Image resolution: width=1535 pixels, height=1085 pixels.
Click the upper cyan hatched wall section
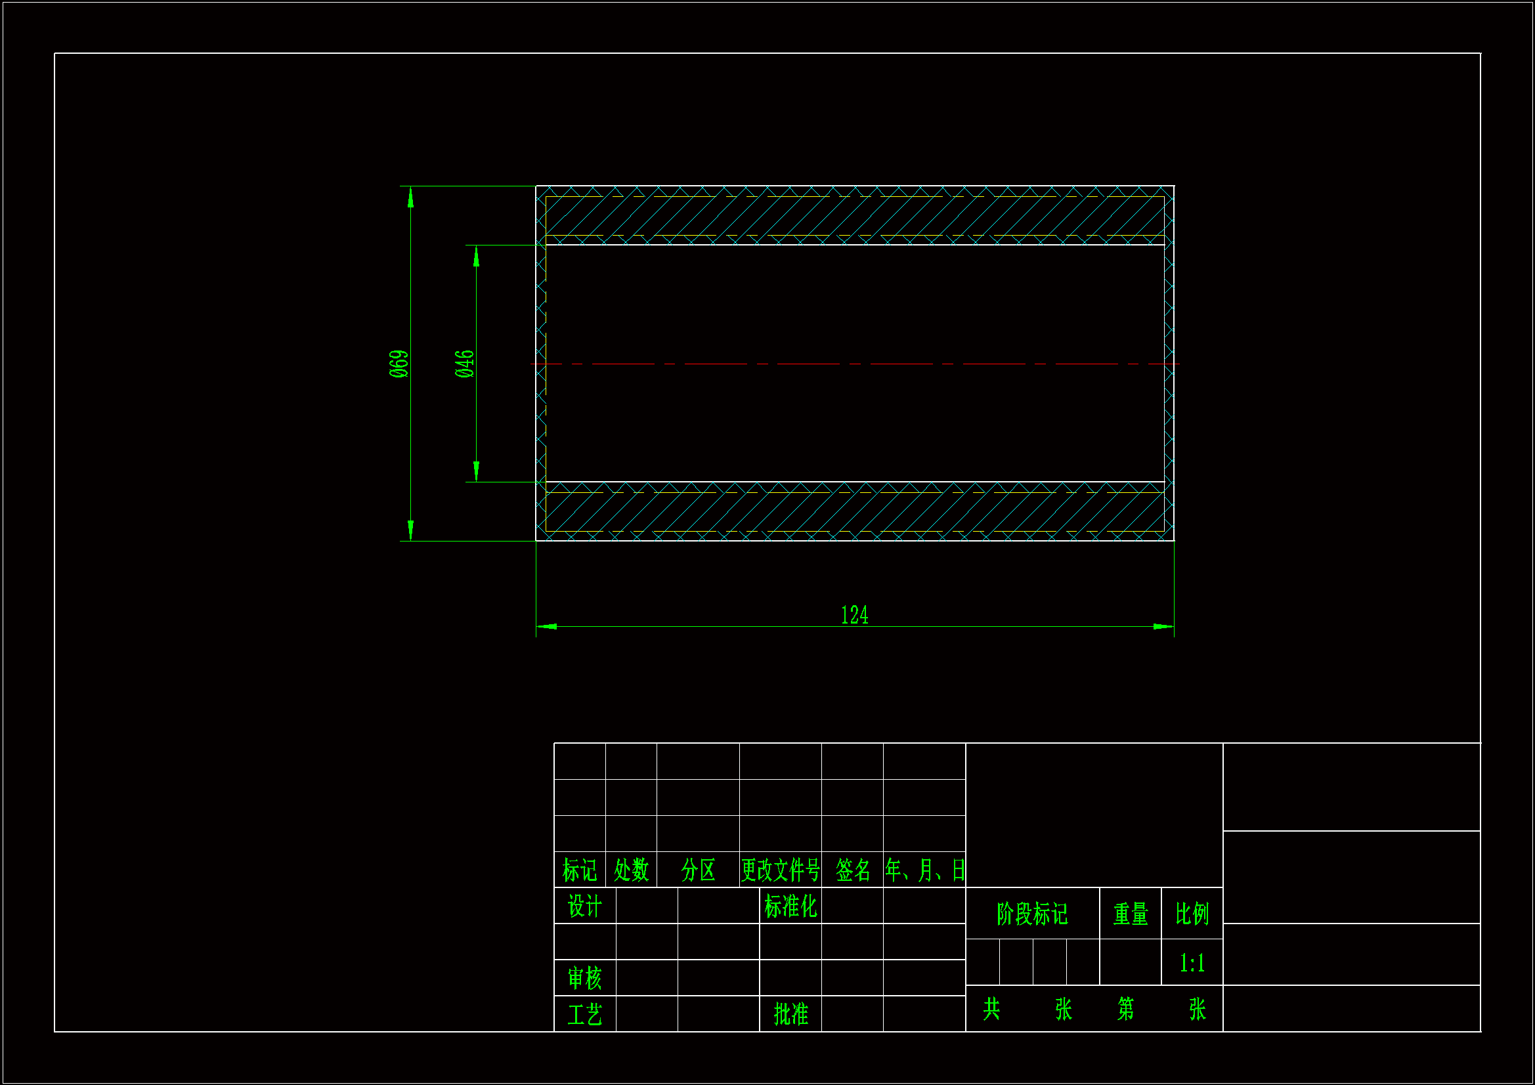point(854,215)
